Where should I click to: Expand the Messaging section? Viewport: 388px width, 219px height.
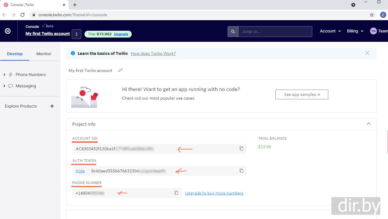click(4, 86)
